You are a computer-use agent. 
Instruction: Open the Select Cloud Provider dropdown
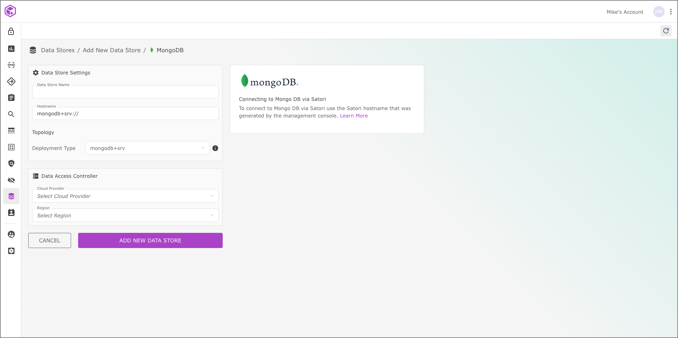125,196
